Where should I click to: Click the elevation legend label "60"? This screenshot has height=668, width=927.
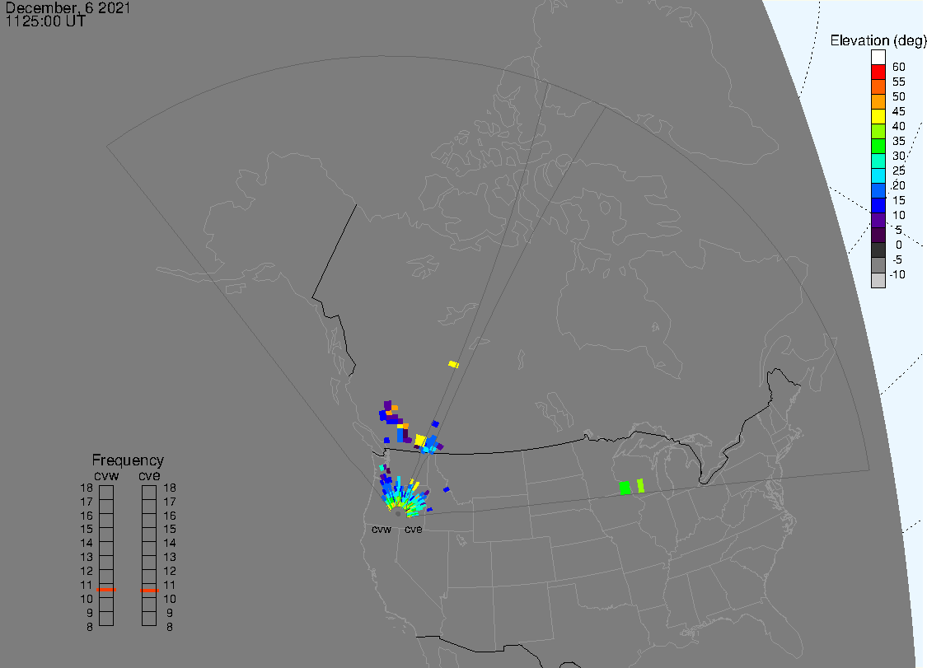click(x=899, y=67)
